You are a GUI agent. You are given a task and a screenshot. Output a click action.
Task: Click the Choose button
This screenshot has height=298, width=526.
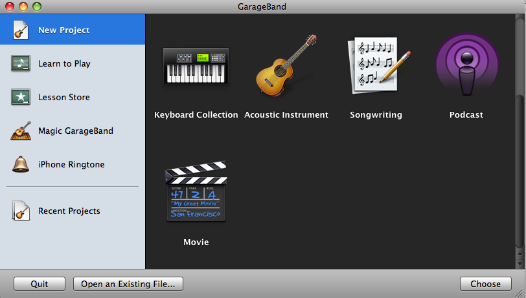click(485, 284)
